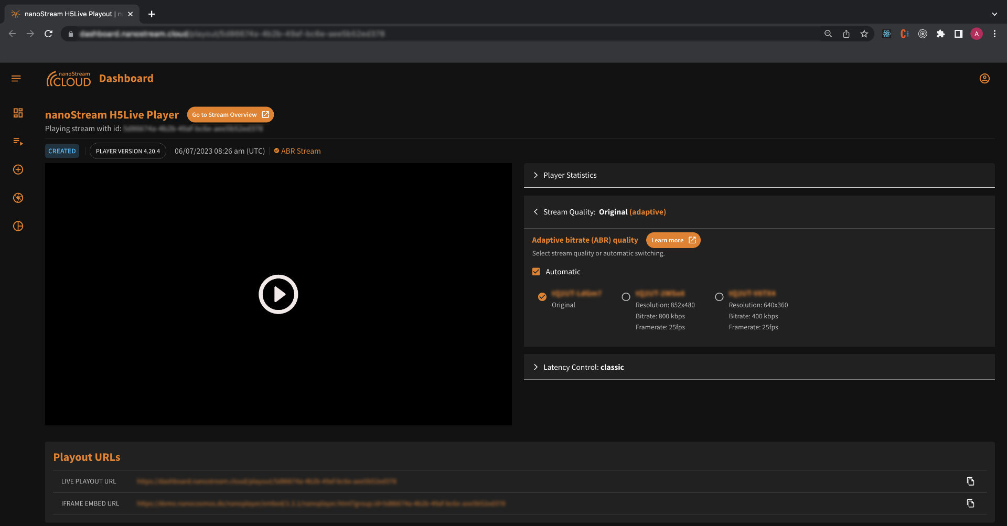Close the nanoStream H5Live Playout tab
Screen dimensions: 1007x526
(x=130, y=14)
